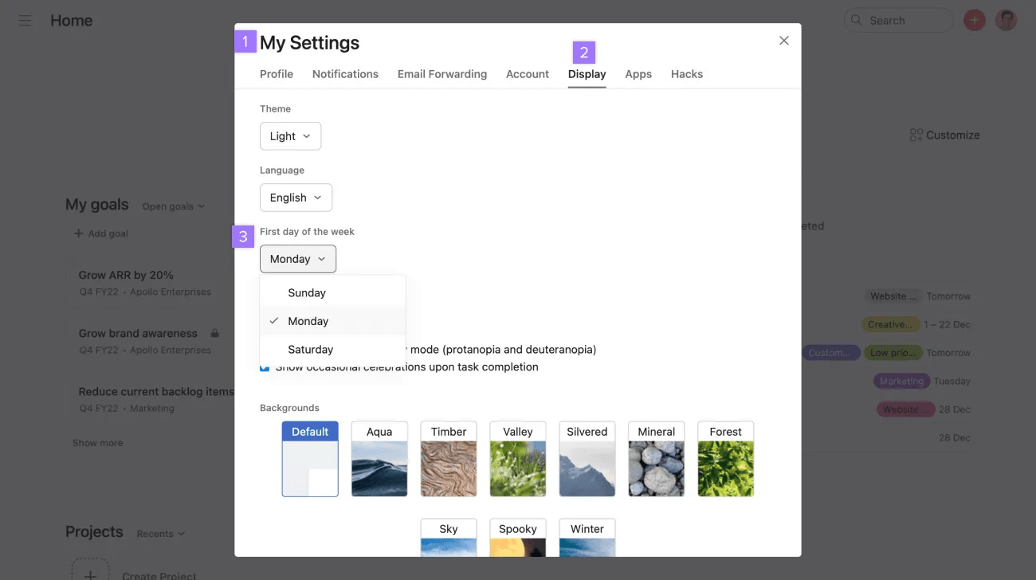
Task: Click the plus icon next to Add goal
Action: point(78,233)
